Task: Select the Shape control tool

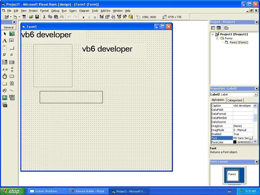Action: (5, 91)
